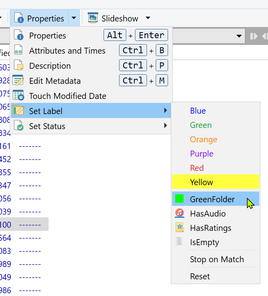Click the HasRatings star icon

(180, 227)
